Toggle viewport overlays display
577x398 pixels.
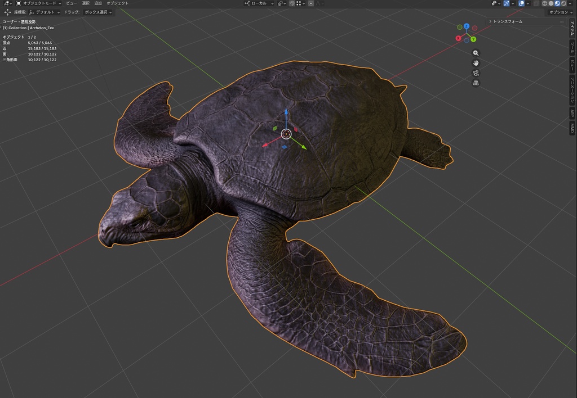pos(521,3)
